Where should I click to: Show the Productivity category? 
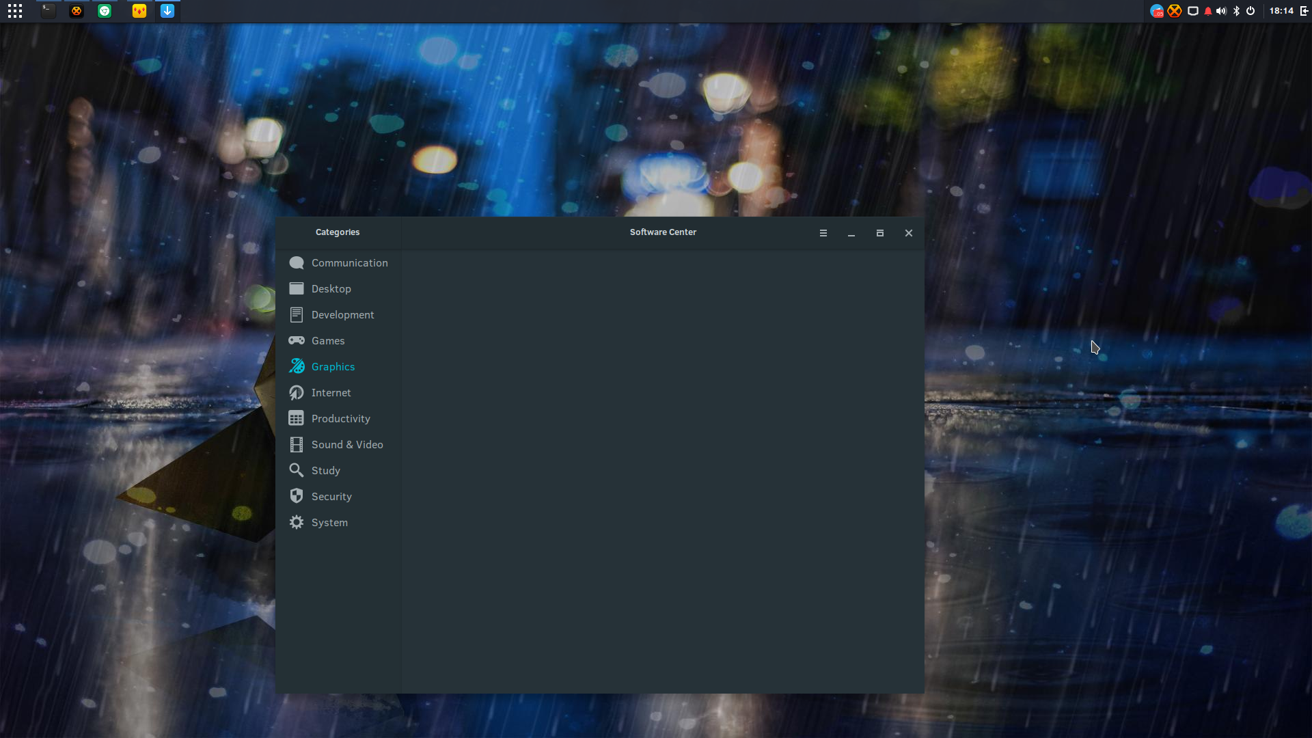[x=338, y=419]
